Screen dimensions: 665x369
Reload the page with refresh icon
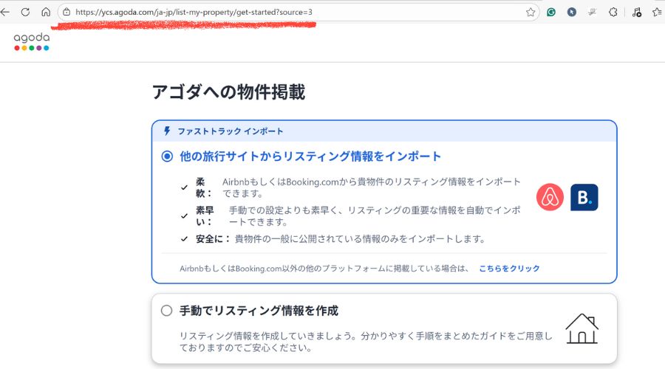tap(25, 13)
